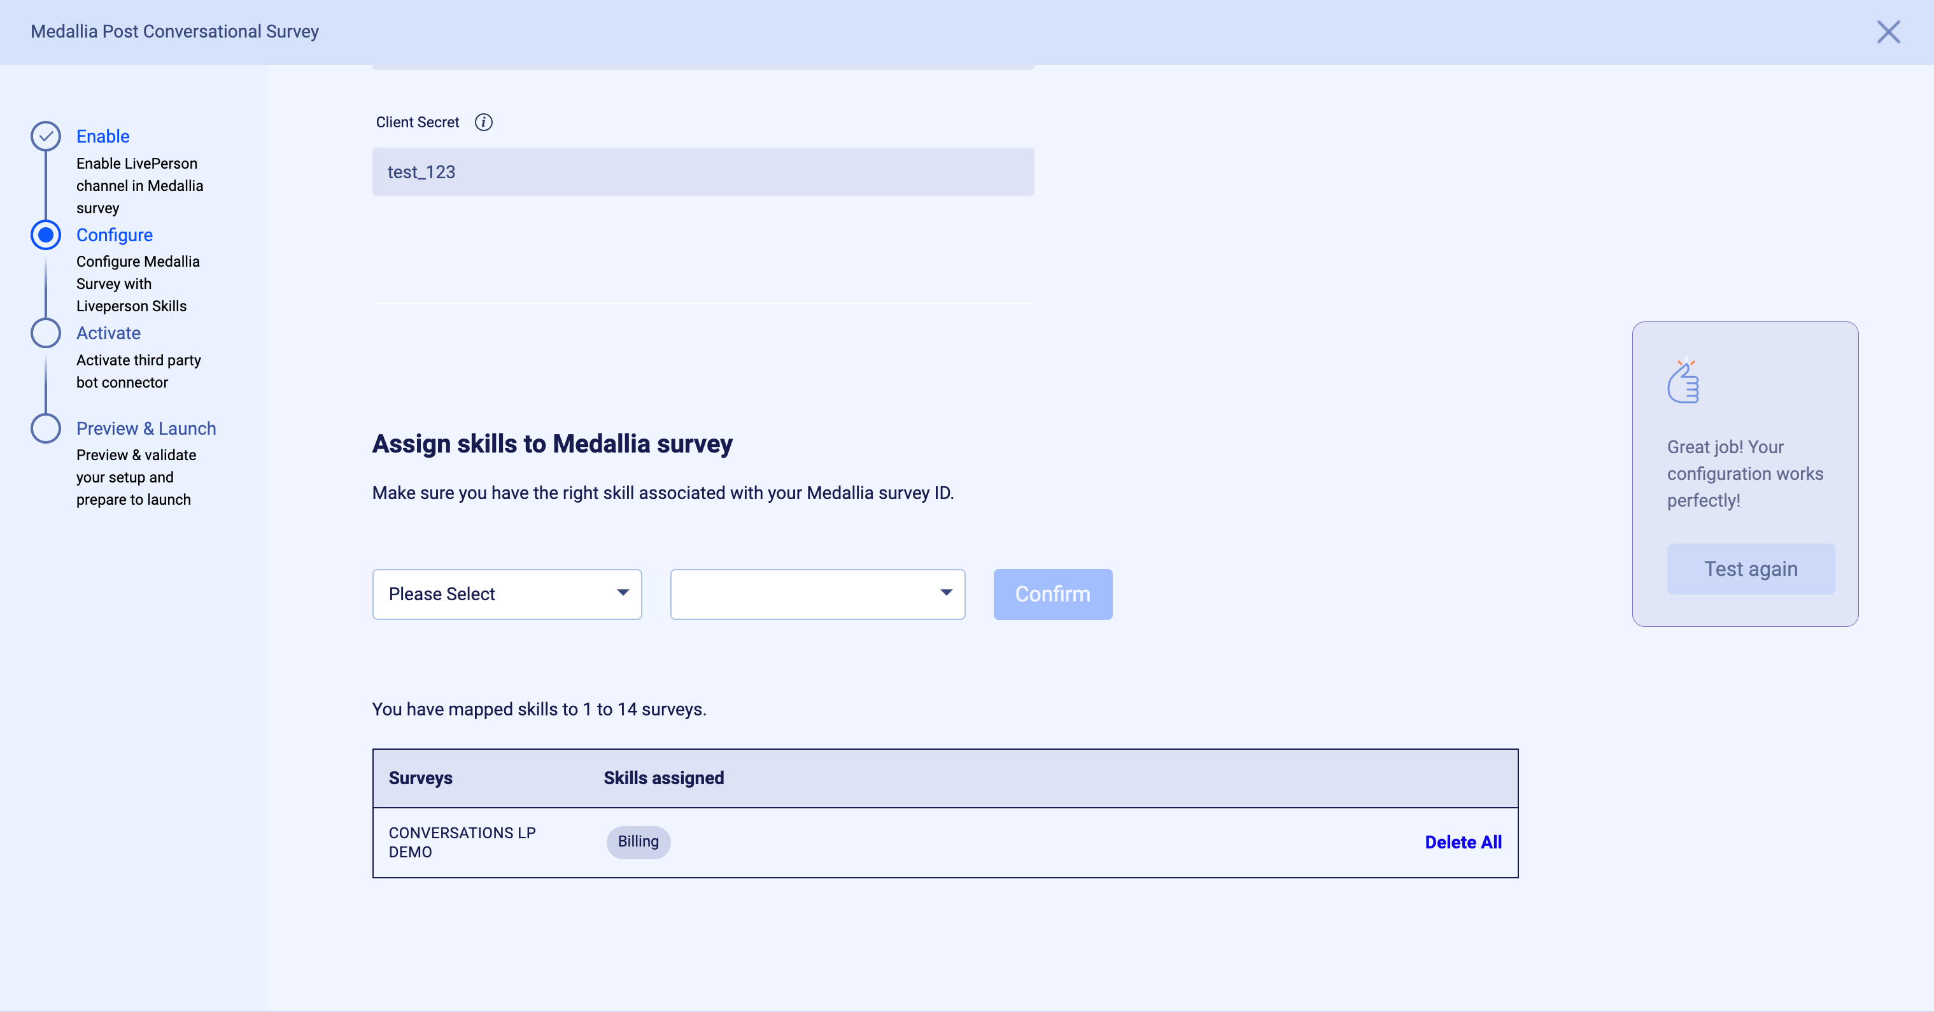This screenshot has height=1012, width=1934.
Task: Click the Skills assigned column header
Action: pyautogui.click(x=664, y=778)
